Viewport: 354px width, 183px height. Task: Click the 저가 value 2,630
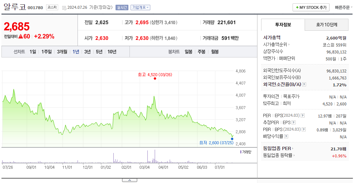coord(142,38)
